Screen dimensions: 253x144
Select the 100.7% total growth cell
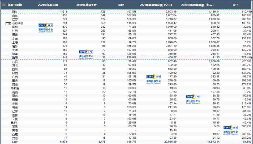click(x=131, y=142)
